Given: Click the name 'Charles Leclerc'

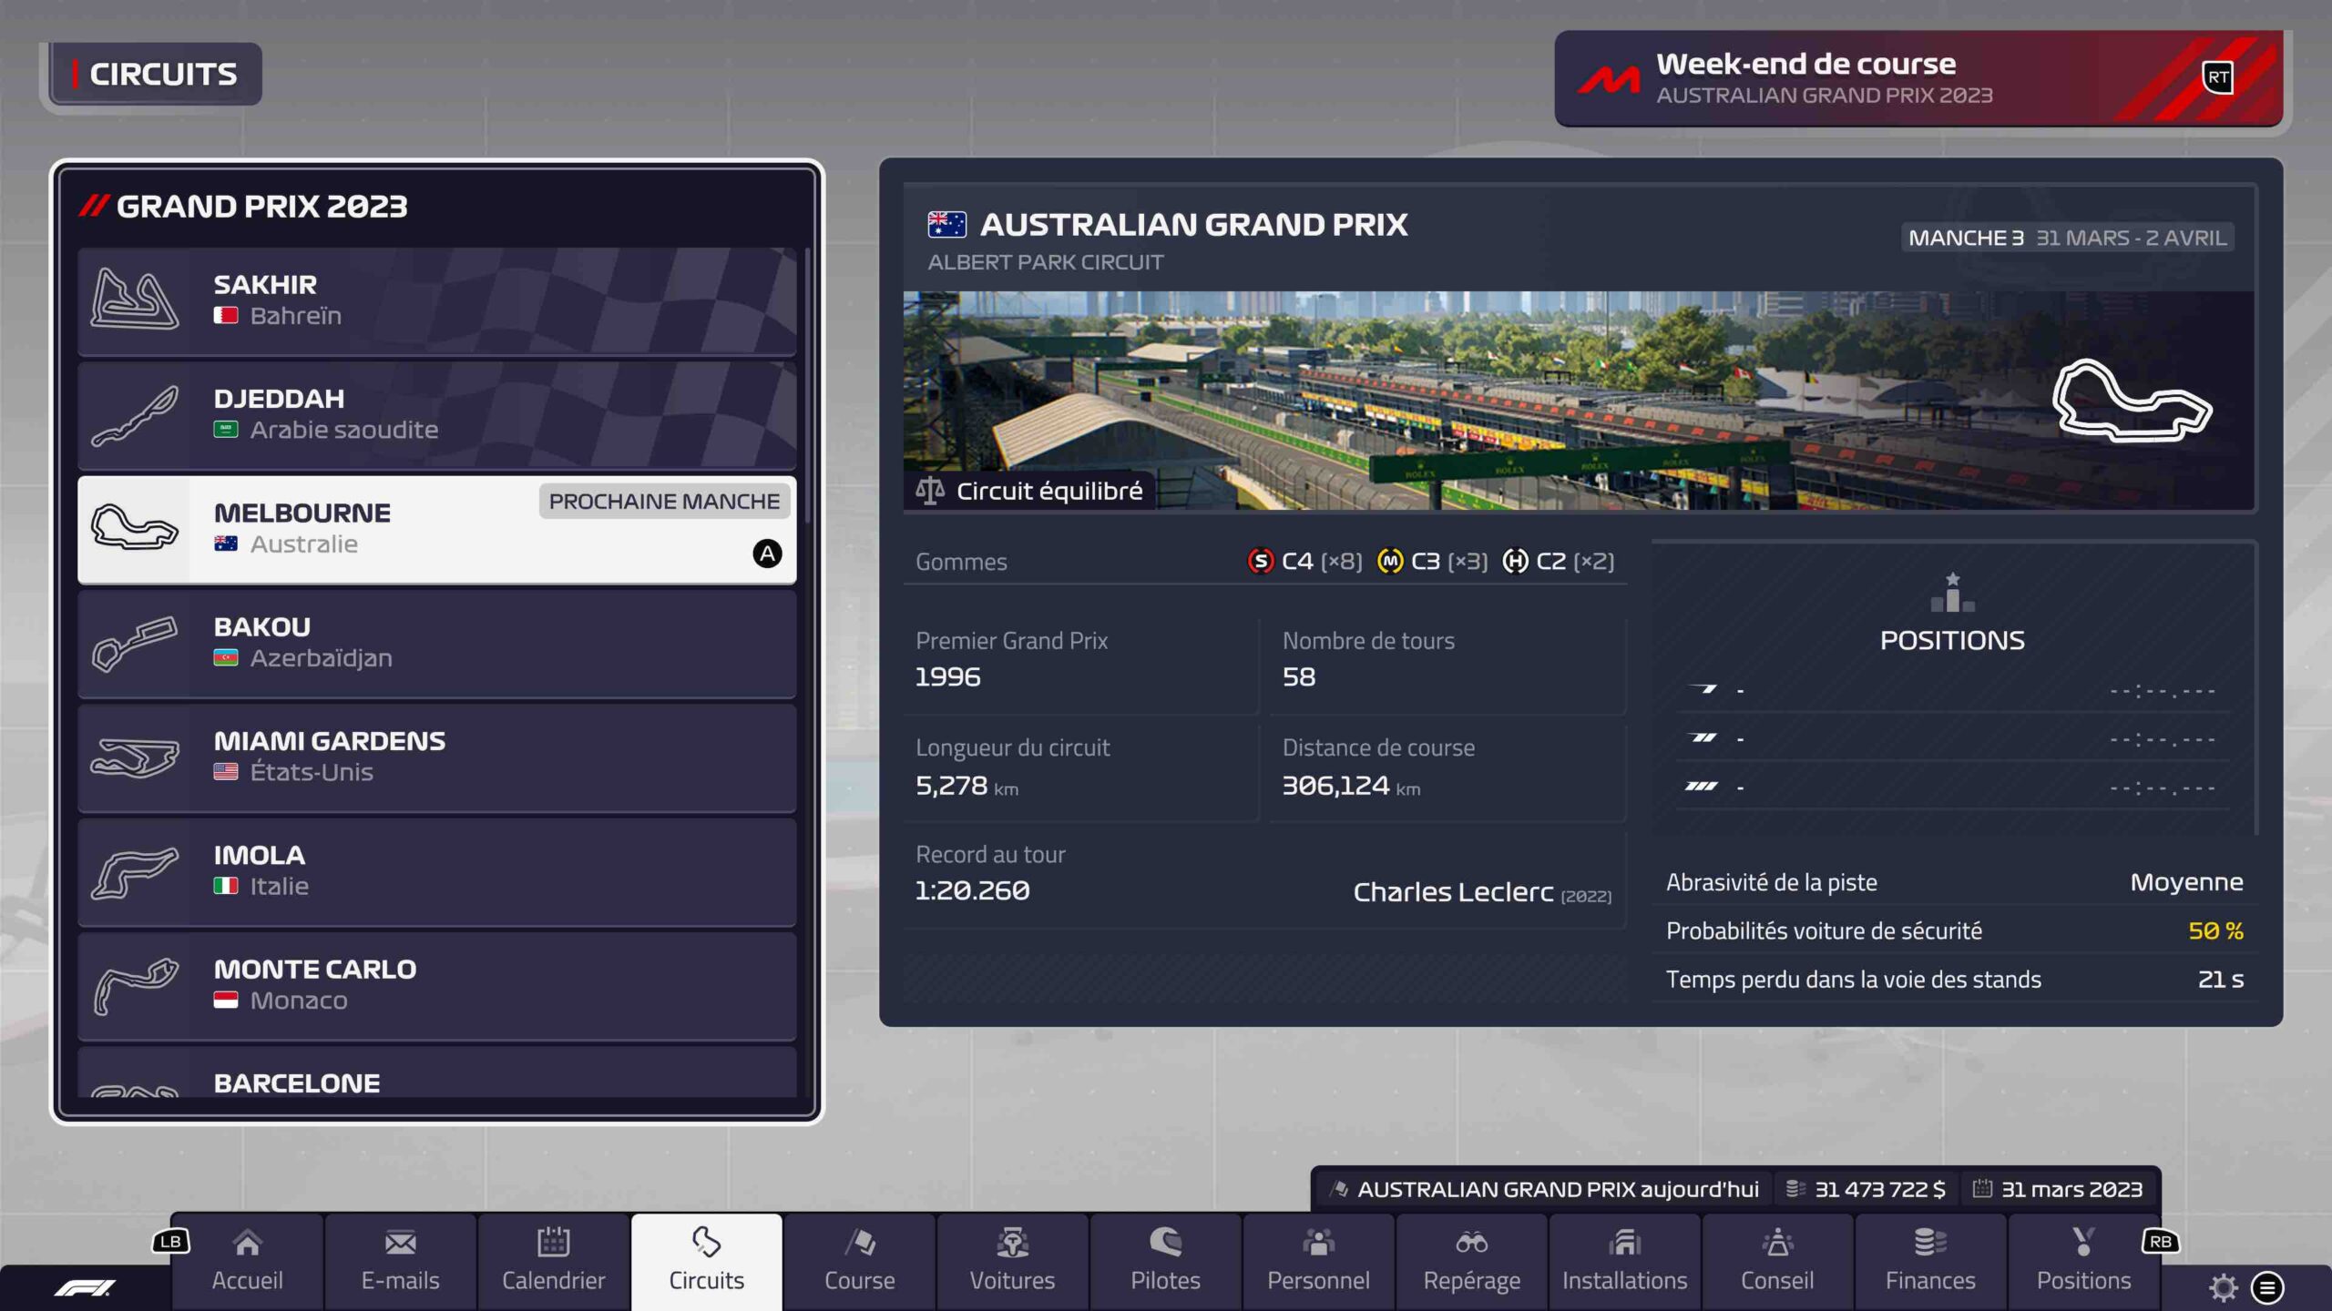Looking at the screenshot, I should point(1453,892).
